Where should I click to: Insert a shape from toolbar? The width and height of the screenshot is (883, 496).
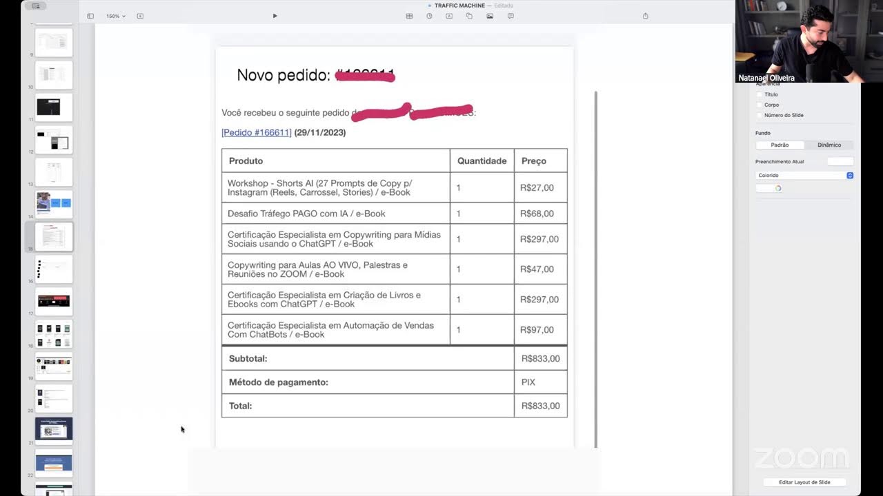click(469, 16)
